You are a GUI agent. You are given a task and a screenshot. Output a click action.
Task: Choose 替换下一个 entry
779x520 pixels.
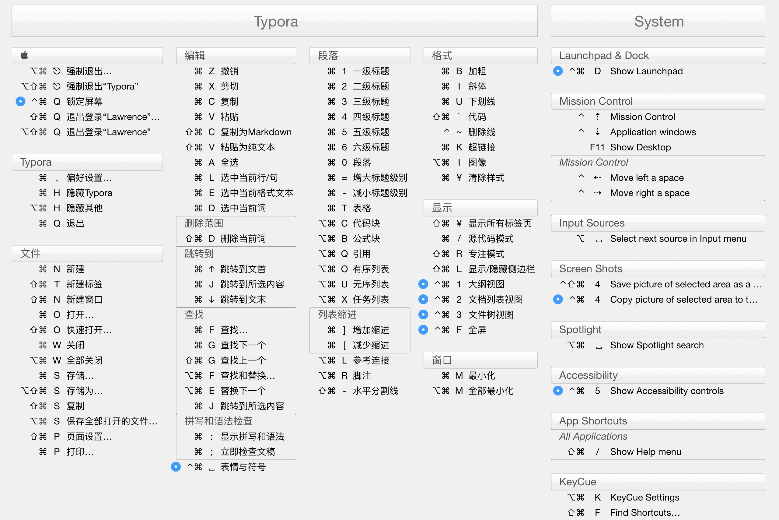click(225, 391)
